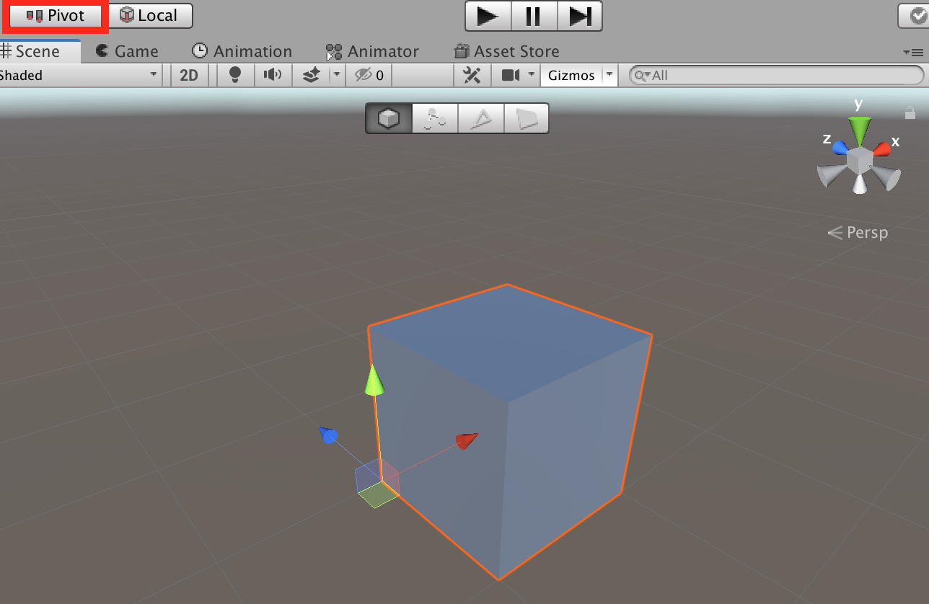Toggle hidden objects visibility showing 0

click(369, 75)
